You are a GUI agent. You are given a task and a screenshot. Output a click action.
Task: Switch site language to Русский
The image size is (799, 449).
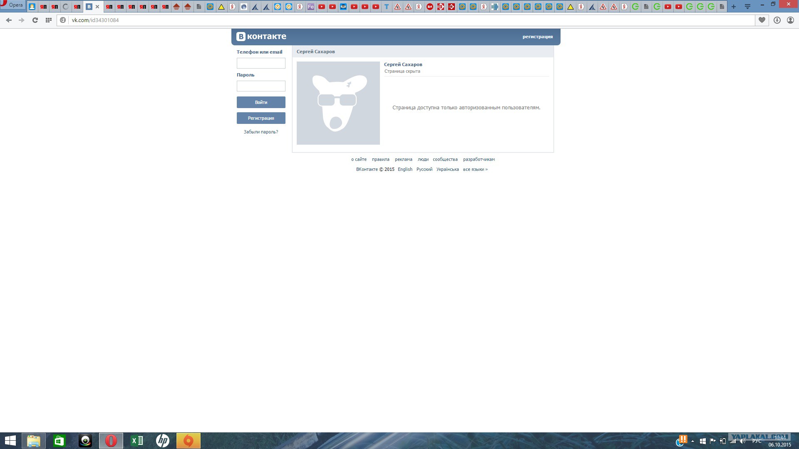click(x=424, y=169)
